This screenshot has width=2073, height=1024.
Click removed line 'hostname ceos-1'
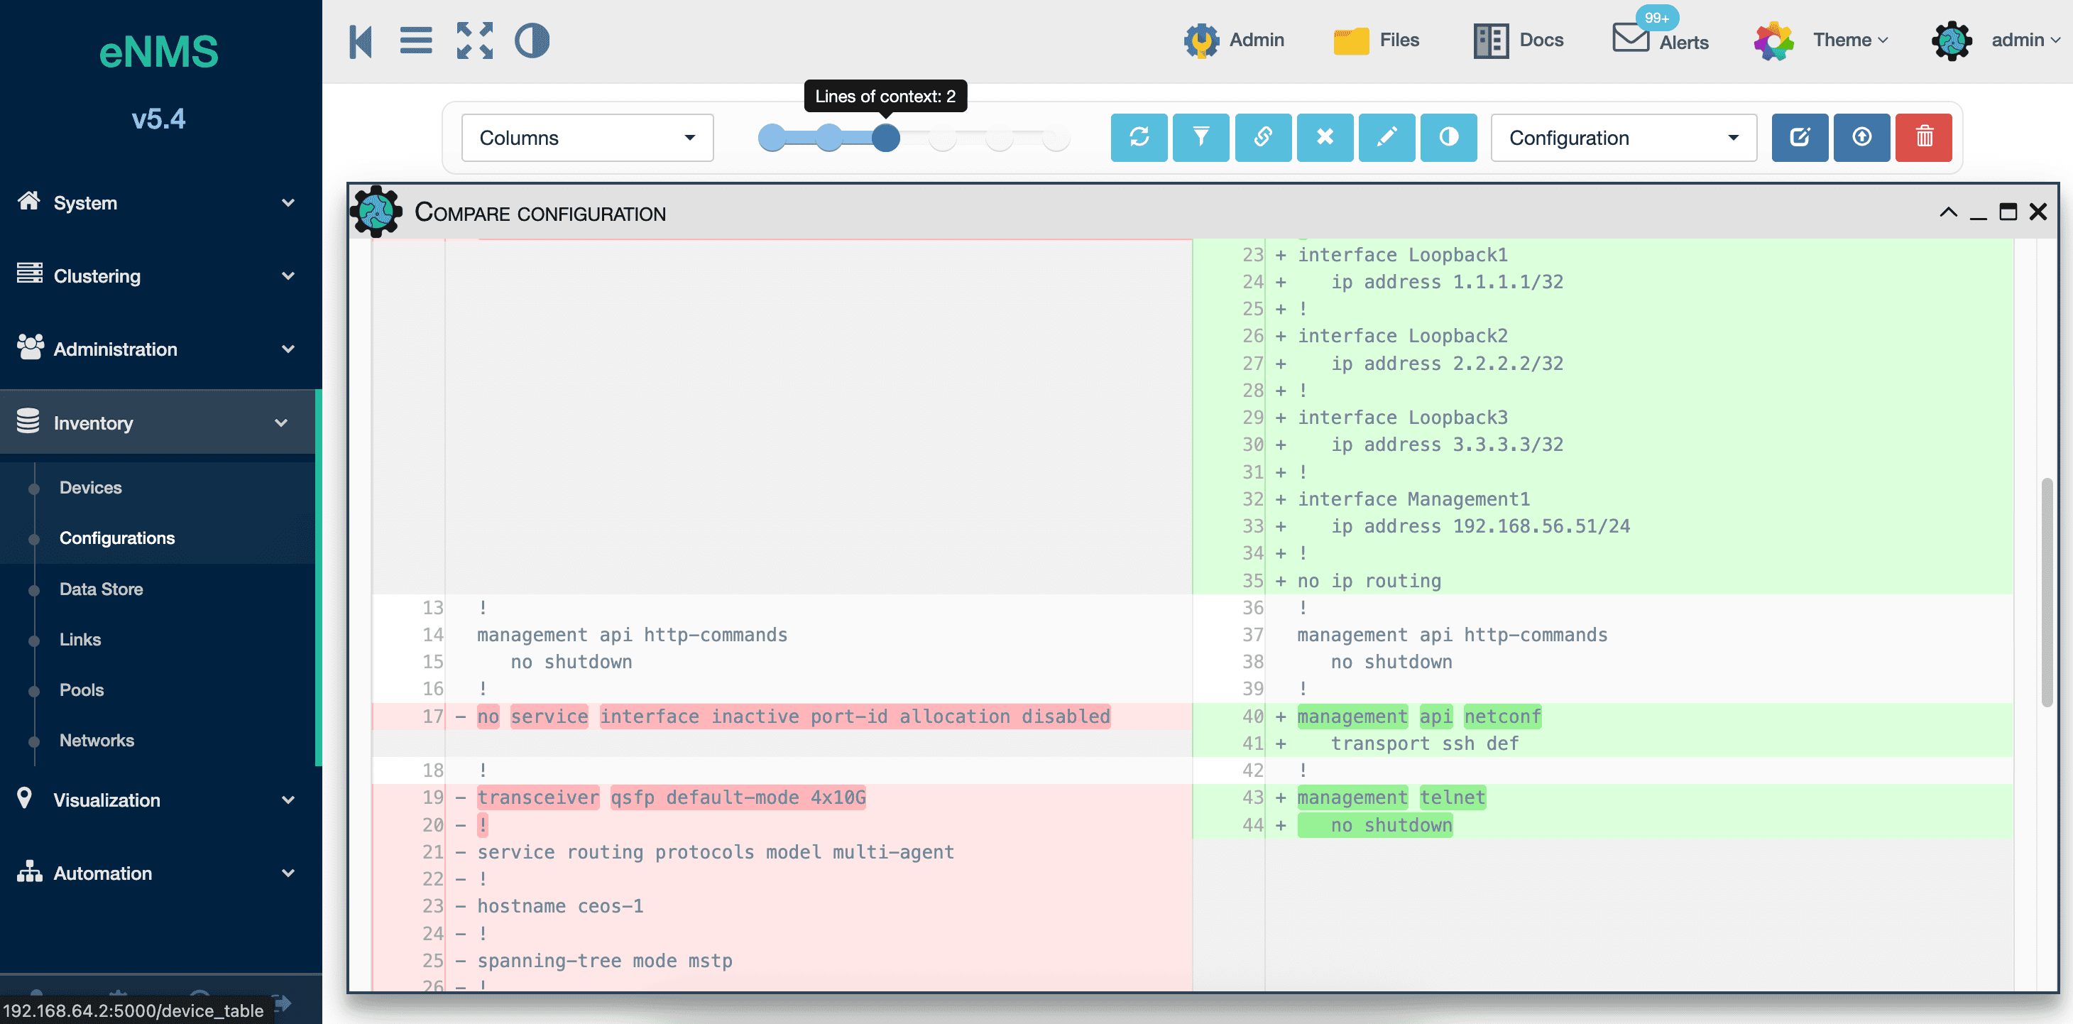click(x=560, y=906)
